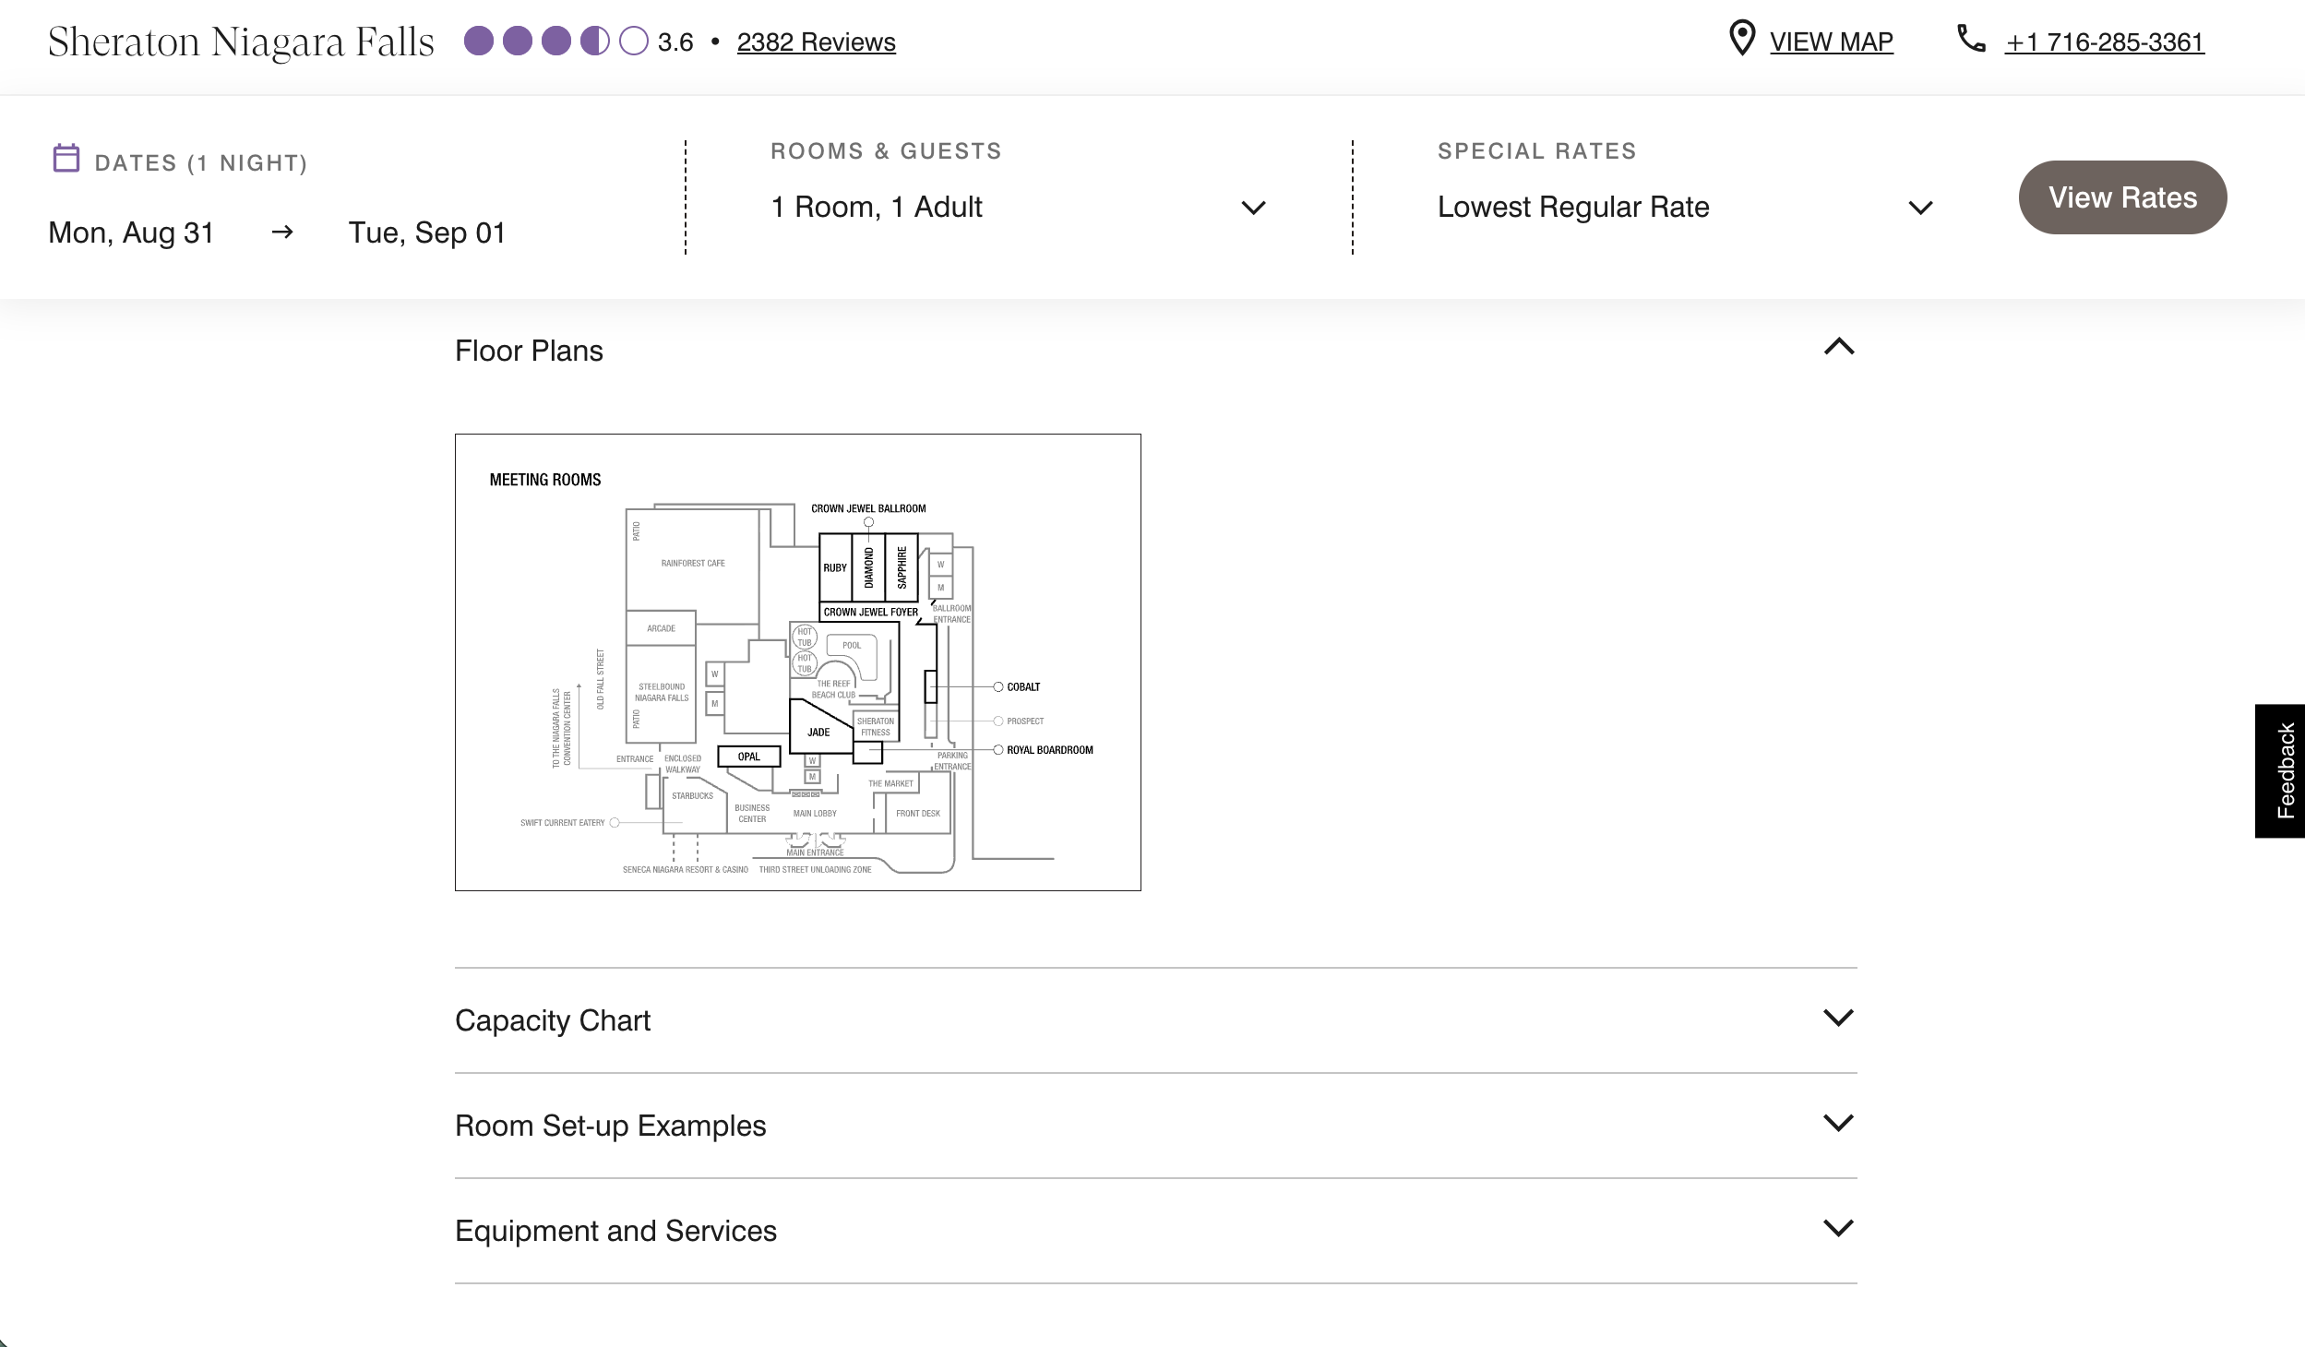2305x1347 pixels.
Task: Click the rating circles
Action: [x=555, y=42]
